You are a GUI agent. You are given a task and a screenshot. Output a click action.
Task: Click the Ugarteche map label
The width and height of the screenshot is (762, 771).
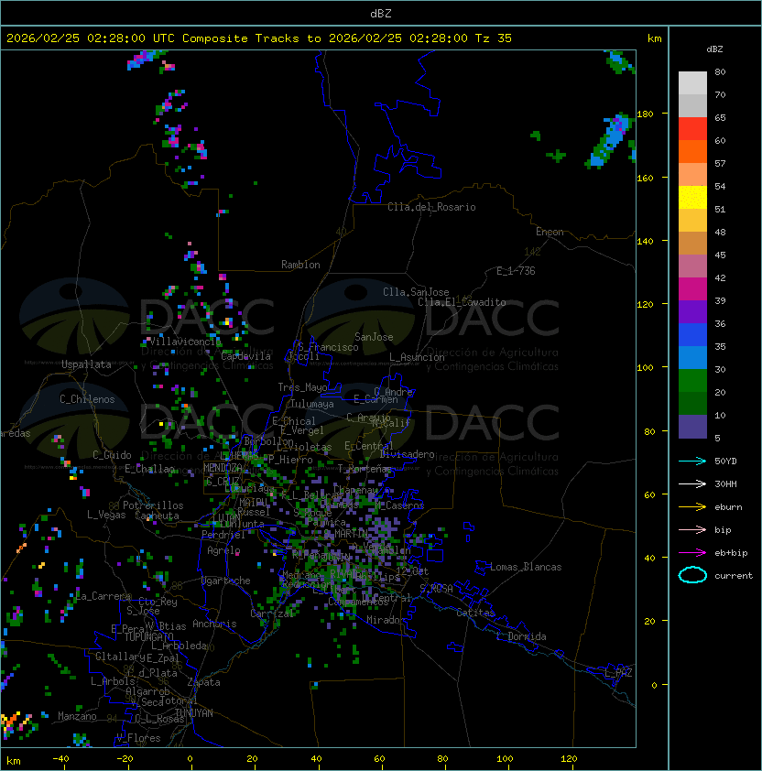(226, 581)
